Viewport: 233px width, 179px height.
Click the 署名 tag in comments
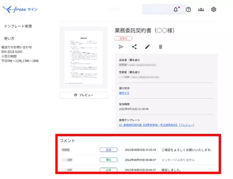pyautogui.click(x=108, y=160)
